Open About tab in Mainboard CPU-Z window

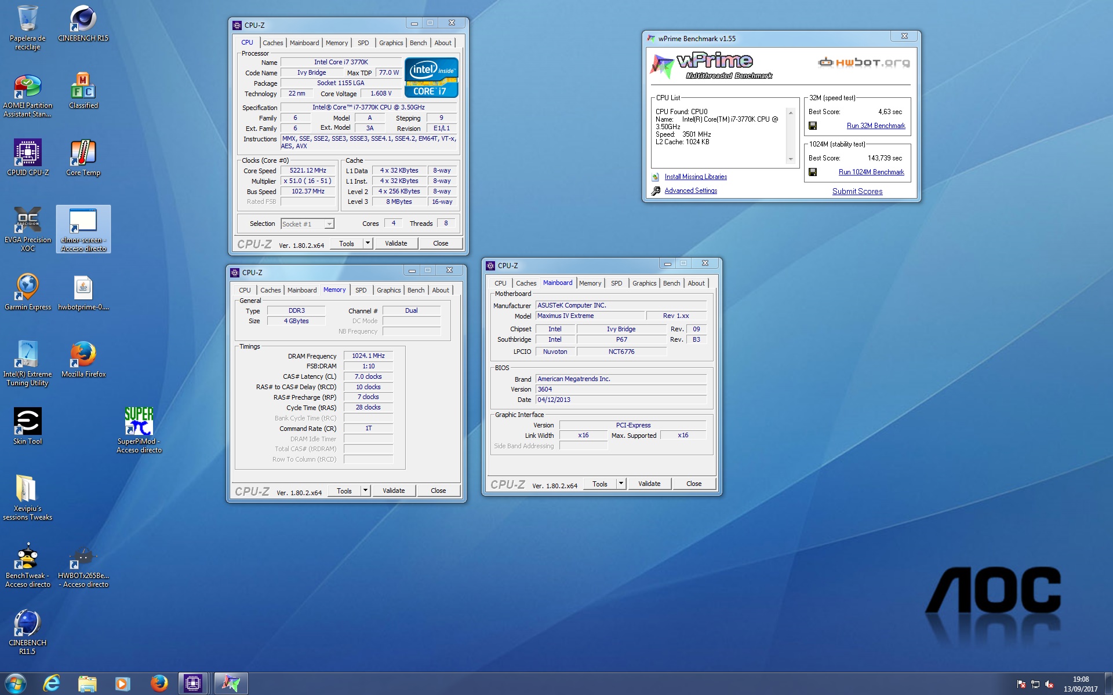(x=696, y=283)
